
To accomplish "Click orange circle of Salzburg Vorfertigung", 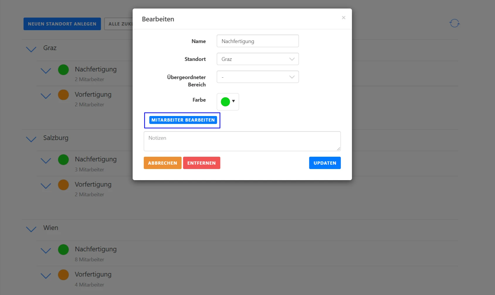I will (x=63, y=185).
